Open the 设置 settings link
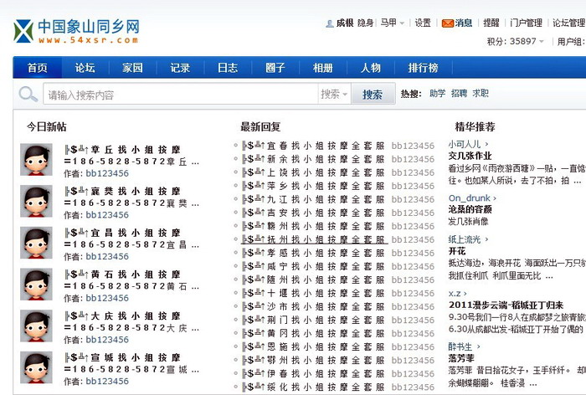This screenshot has height=395, width=586. click(423, 23)
